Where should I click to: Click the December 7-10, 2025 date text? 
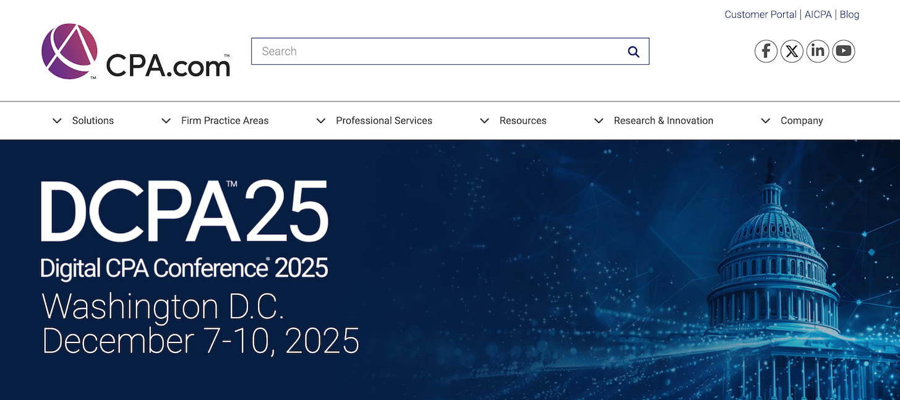200,341
